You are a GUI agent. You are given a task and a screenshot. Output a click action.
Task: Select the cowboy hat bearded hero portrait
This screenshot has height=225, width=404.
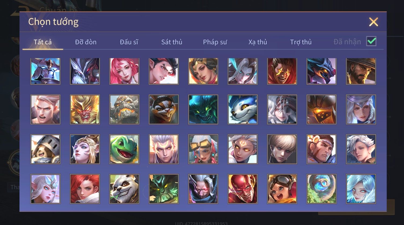(361, 71)
